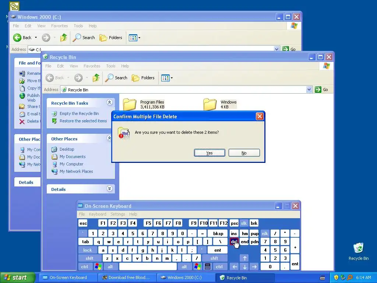The width and height of the screenshot is (377, 283).
Task: Click the Go button in Recycle Bin address bar
Action: coord(322,90)
